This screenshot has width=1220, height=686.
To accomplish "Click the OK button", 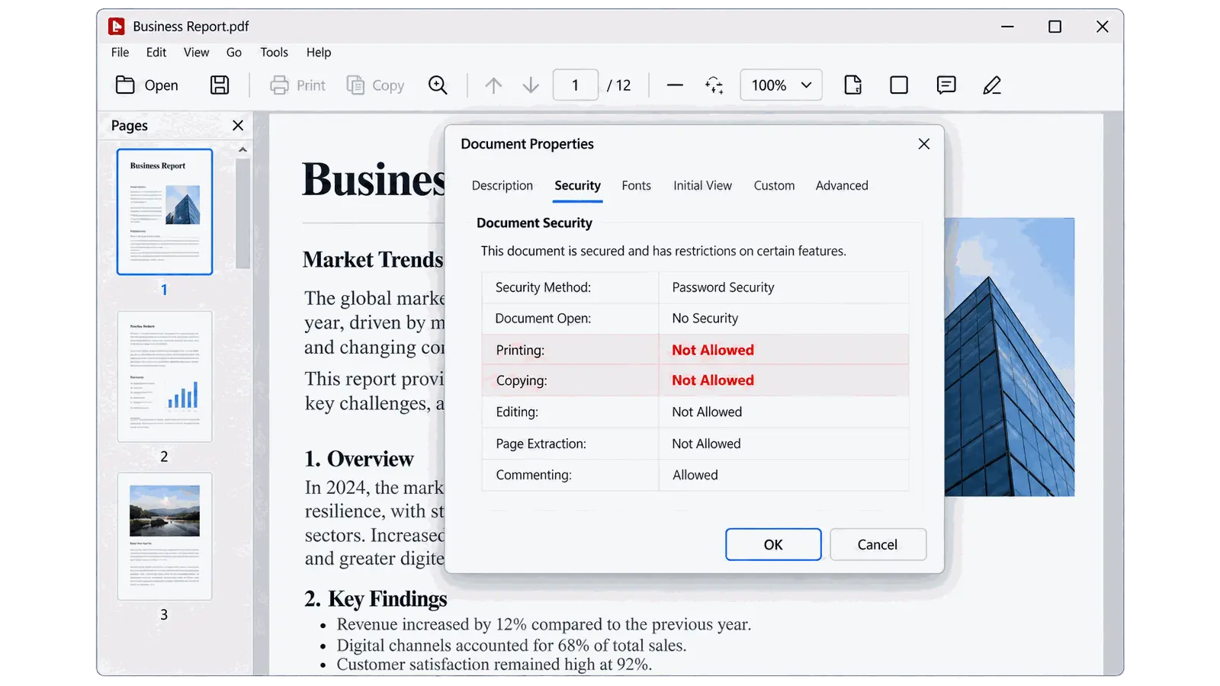I will pos(773,544).
